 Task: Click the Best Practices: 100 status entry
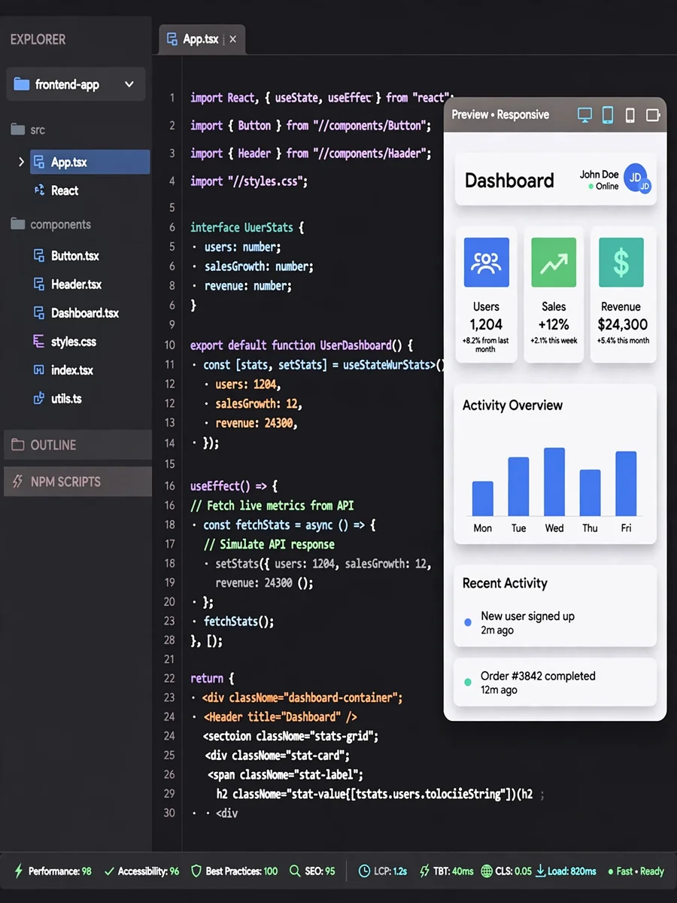234,871
